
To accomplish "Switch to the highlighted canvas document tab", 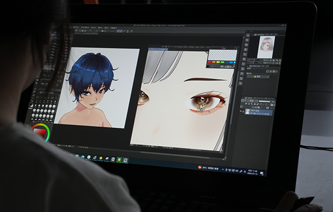I will point(158,49).
